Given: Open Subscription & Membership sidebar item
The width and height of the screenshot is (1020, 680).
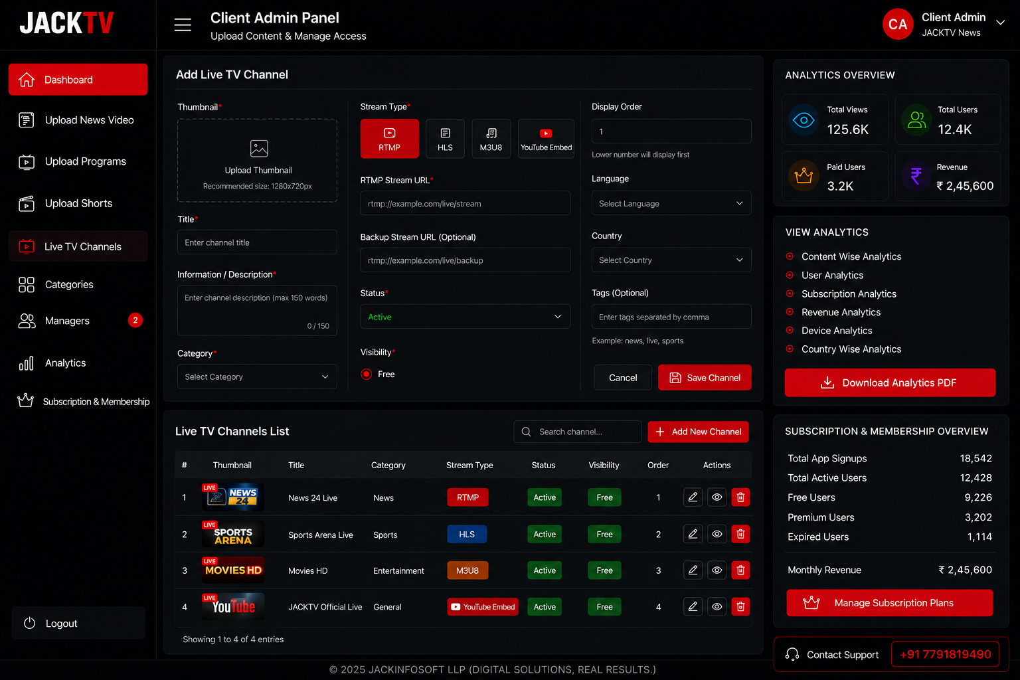Looking at the screenshot, I should (82, 401).
